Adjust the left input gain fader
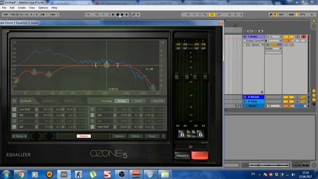This screenshot has width=318, height=179. (x=177, y=77)
